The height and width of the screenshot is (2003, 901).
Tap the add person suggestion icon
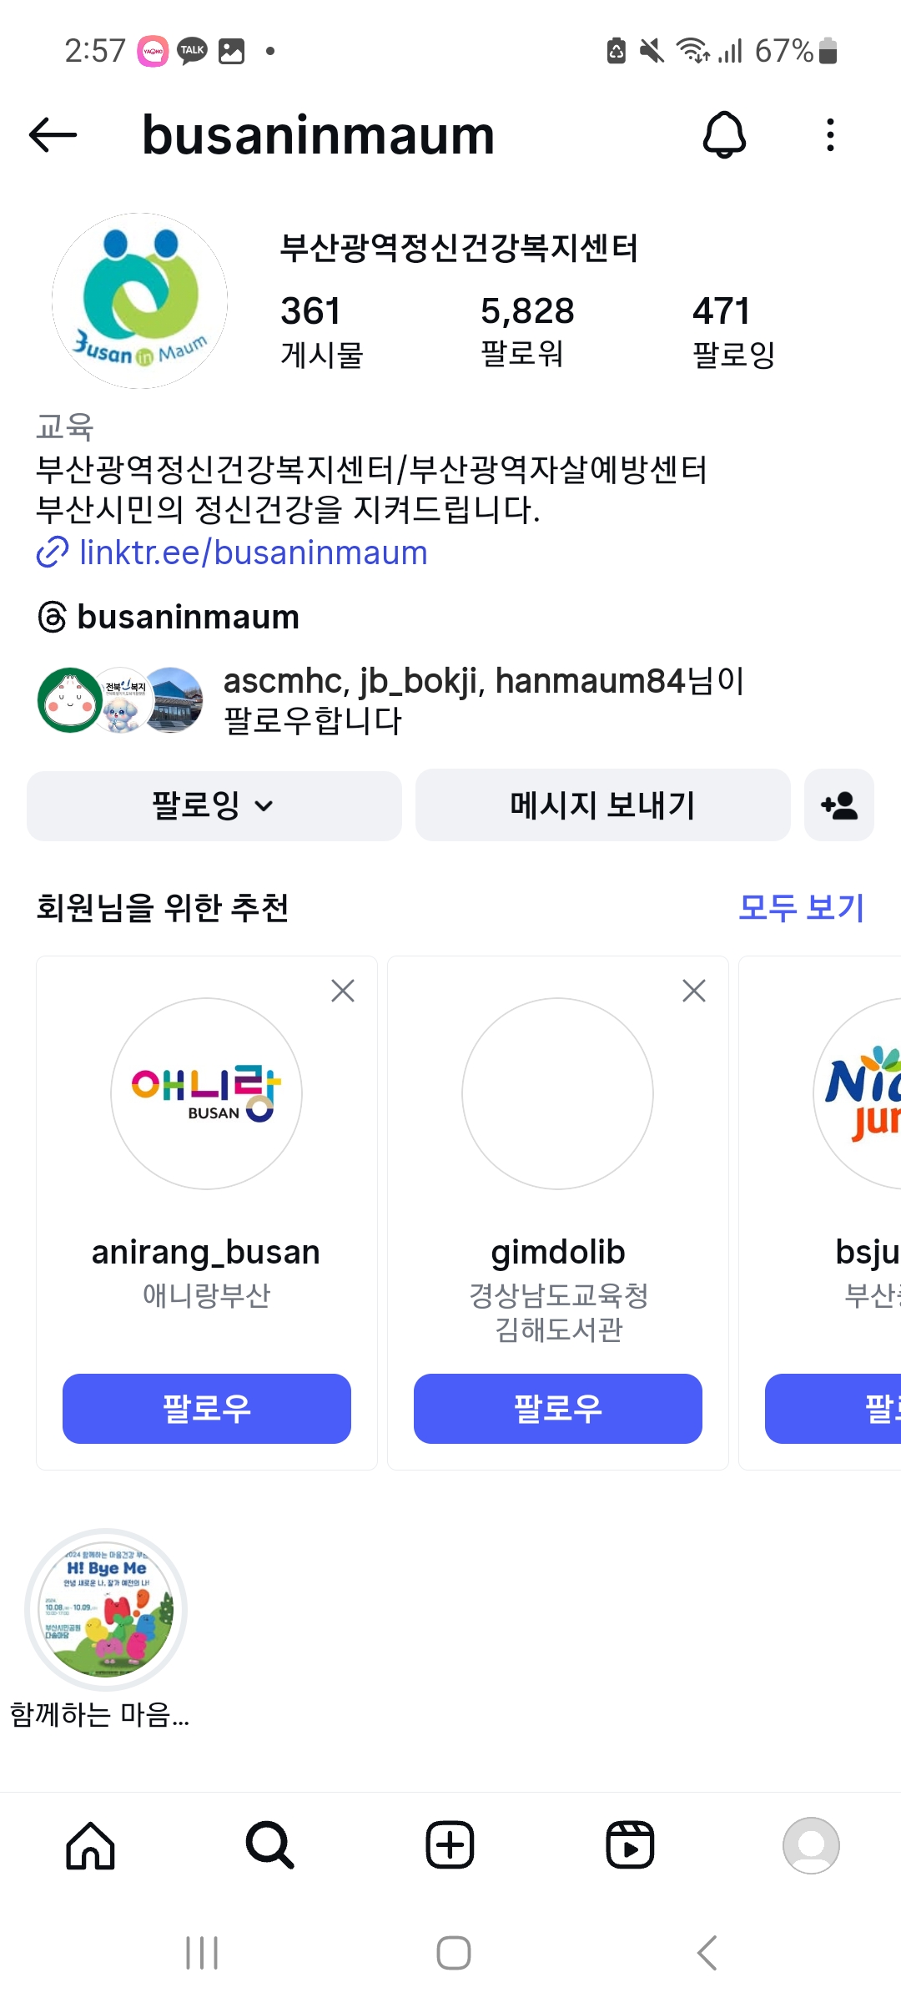(x=838, y=805)
